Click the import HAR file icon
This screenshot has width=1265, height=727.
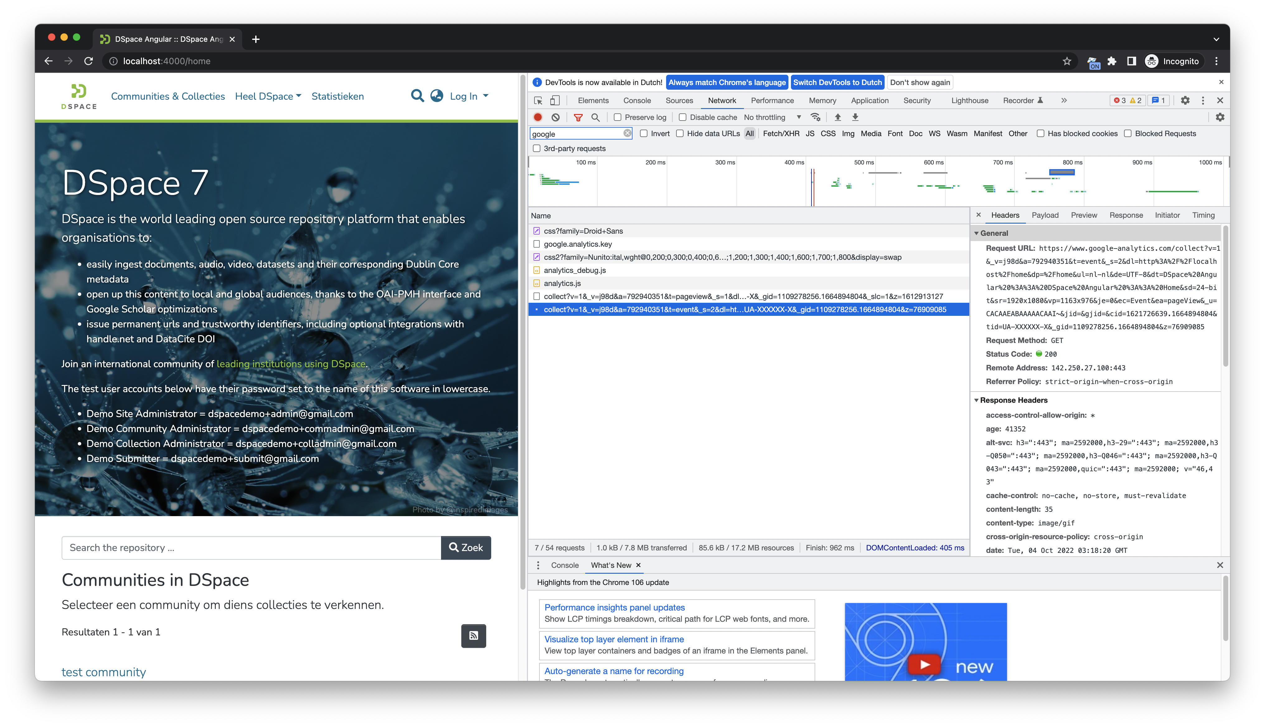coord(838,117)
